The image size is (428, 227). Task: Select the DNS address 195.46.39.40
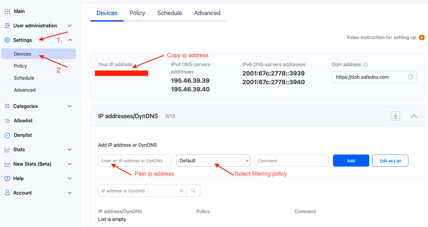pos(190,89)
